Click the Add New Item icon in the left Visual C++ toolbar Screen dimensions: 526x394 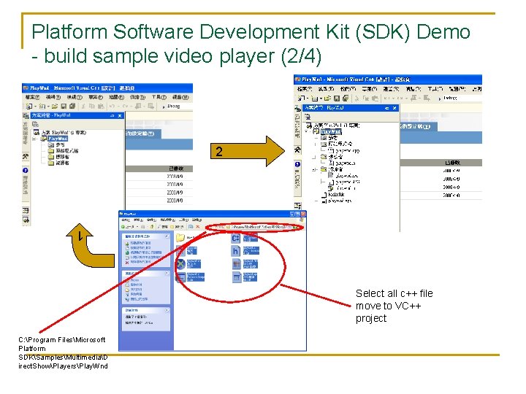coord(42,107)
